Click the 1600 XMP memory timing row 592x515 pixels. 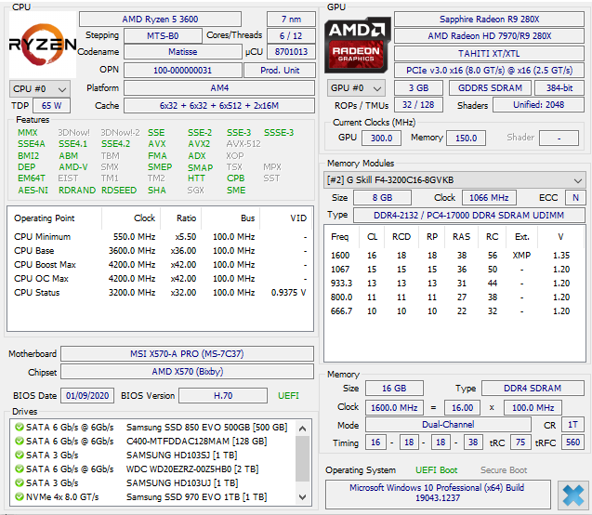click(x=454, y=256)
